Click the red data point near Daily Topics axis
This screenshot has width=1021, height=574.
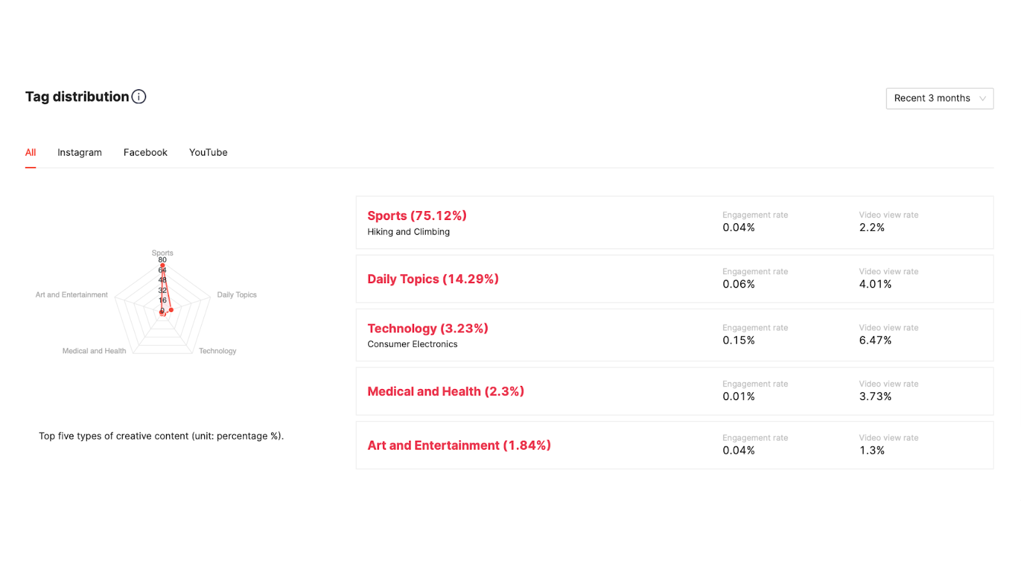pos(171,310)
